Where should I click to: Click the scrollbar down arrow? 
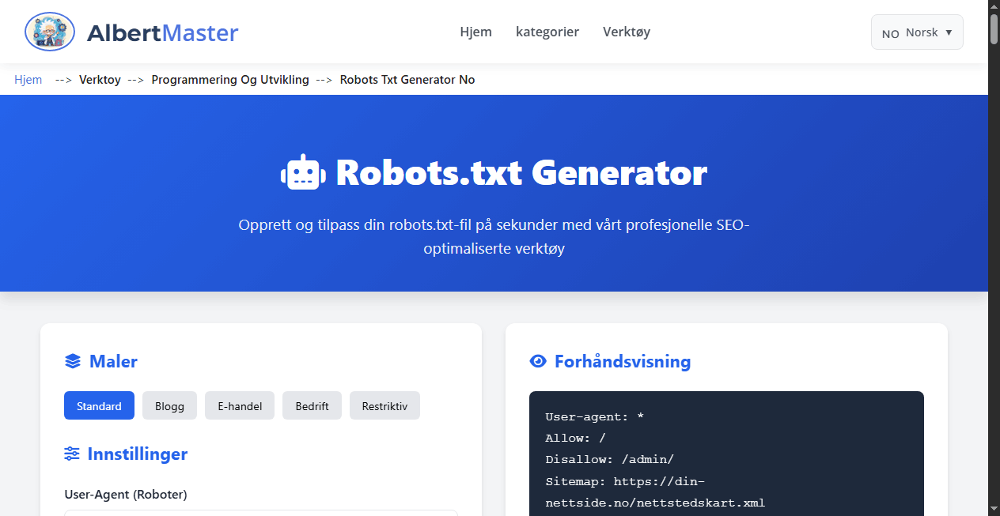[x=994, y=509]
